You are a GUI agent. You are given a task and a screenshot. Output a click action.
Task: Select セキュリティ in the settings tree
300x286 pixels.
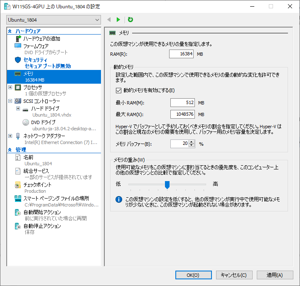(35, 60)
